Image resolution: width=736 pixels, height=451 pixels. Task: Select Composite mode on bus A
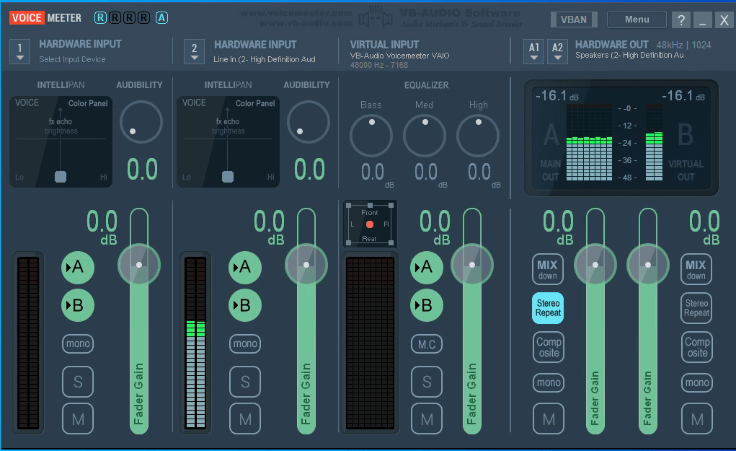click(x=549, y=347)
